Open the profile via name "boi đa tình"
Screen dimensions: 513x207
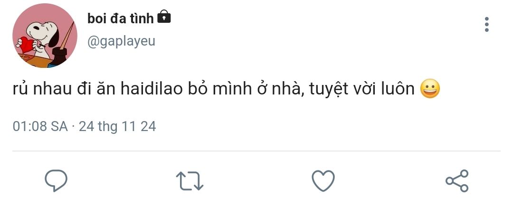pos(120,18)
